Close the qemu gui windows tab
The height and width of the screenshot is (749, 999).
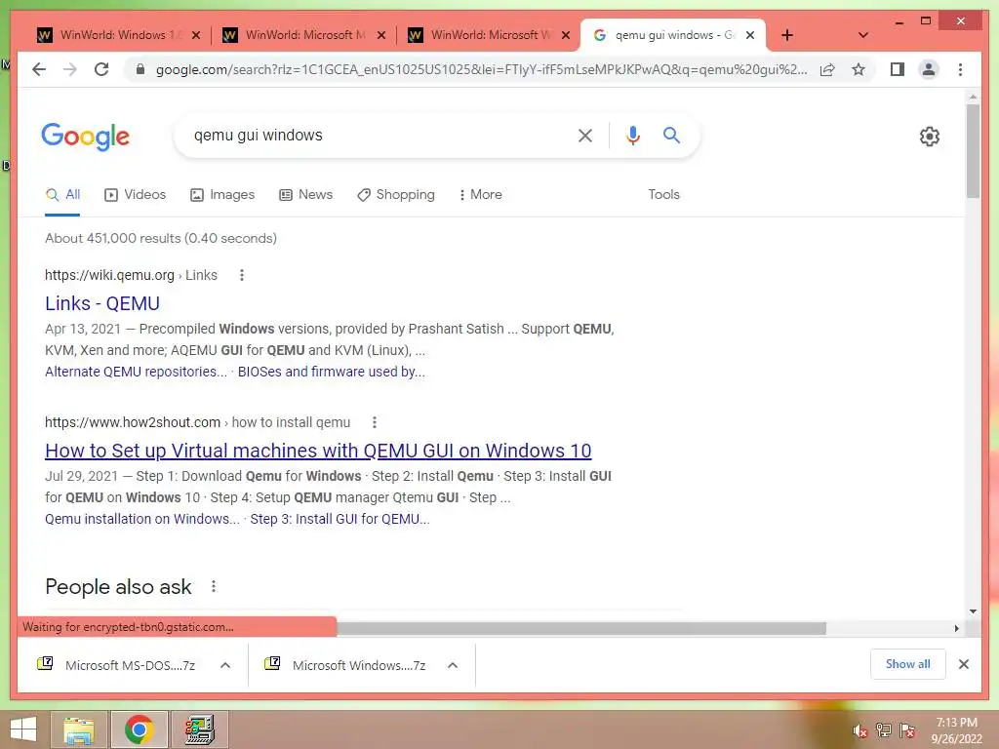pos(750,35)
